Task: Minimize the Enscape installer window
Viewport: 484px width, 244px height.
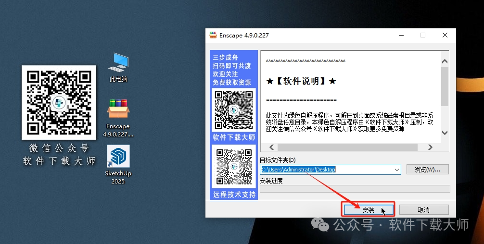Action: pos(401,35)
